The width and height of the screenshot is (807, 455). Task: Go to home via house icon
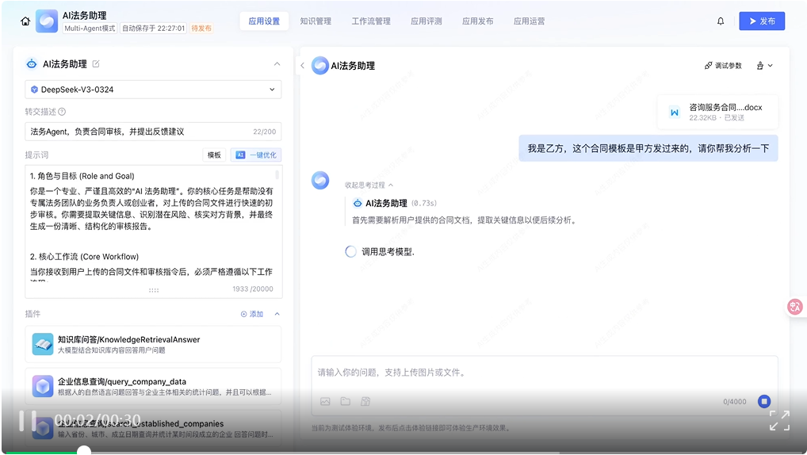[x=25, y=21]
